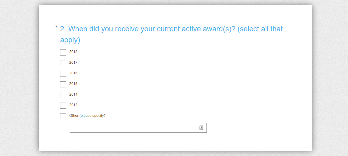Click the word "apply)" in the heading
Screen dimensions: 348x156
[70, 40]
